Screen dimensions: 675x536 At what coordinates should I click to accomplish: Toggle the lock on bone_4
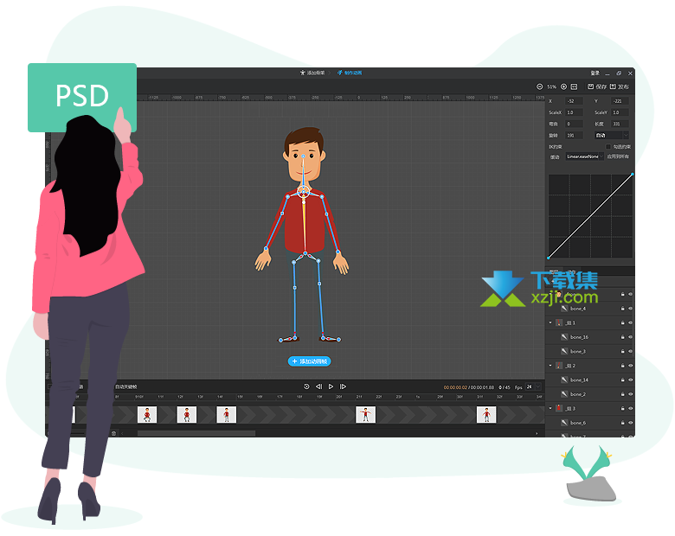coord(622,309)
